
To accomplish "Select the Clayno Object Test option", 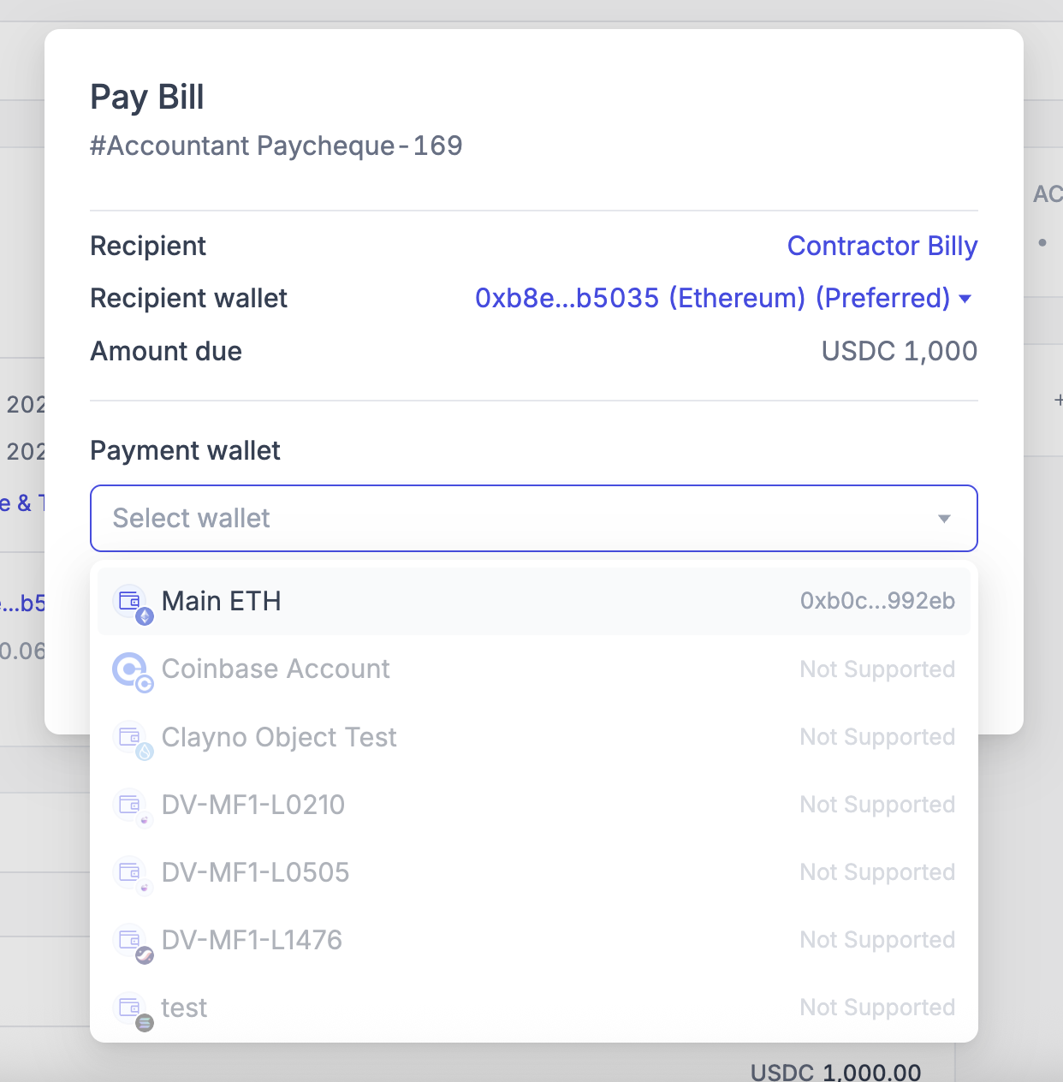I will click(x=279, y=737).
